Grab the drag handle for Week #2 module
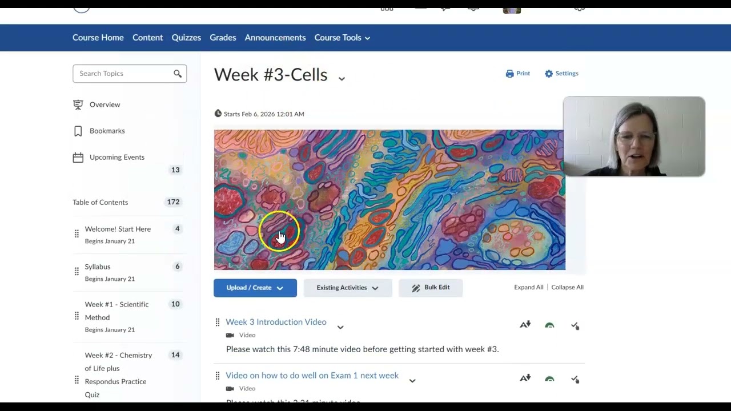The height and width of the screenshot is (411, 731). pos(77,380)
